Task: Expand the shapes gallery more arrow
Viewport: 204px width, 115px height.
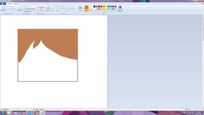Action: click(x=67, y=11)
